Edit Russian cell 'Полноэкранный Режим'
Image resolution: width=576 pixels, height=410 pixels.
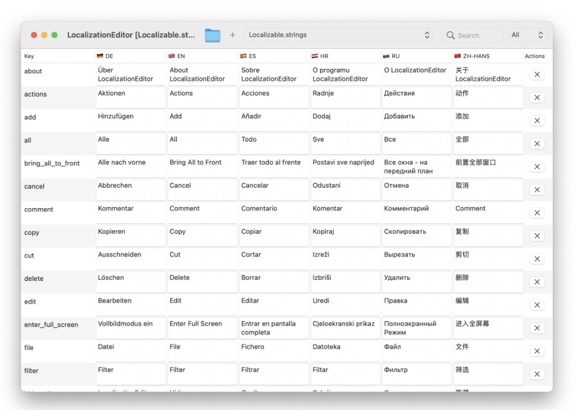click(417, 329)
